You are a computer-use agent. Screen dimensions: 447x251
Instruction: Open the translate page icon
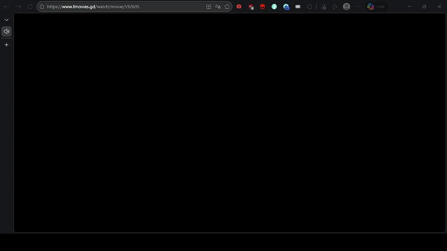(x=218, y=7)
